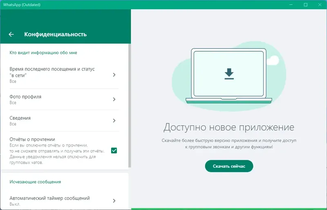The width and height of the screenshot is (327, 210).
Task: Click the 'Конфиденциальность' panel title
Action: [56, 34]
